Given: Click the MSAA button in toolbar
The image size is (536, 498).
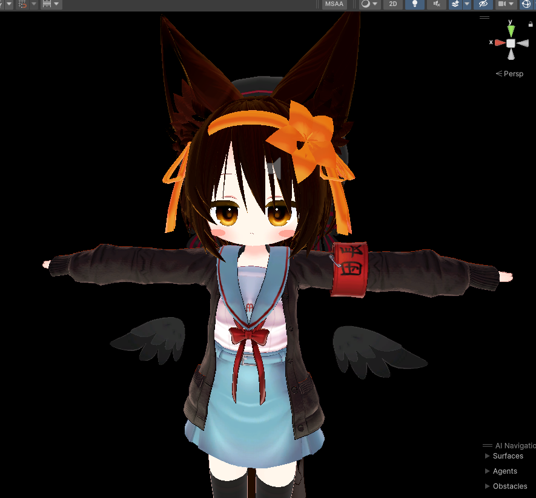Looking at the screenshot, I should coord(334,4).
